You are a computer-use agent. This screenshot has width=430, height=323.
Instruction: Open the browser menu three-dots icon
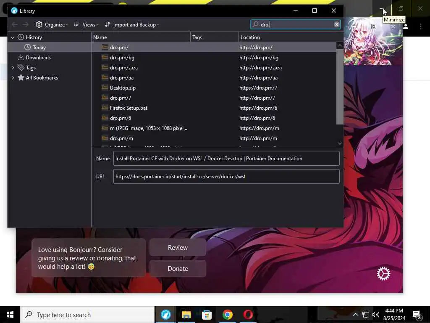421,26
